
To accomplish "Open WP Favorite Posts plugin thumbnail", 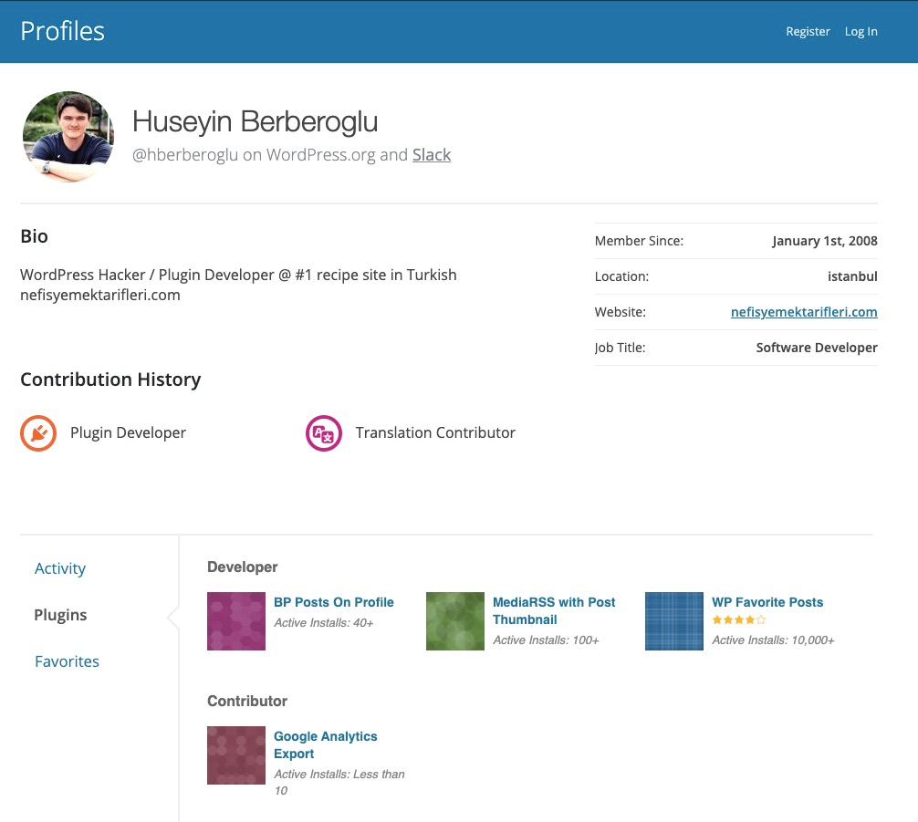I will [673, 621].
